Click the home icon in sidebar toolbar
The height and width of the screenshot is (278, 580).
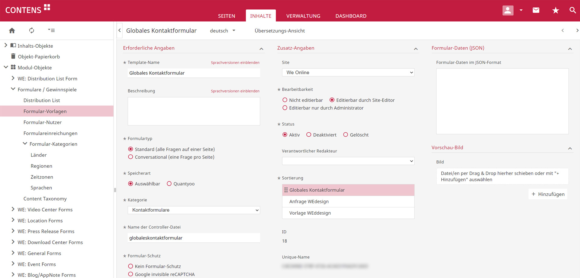[12, 30]
